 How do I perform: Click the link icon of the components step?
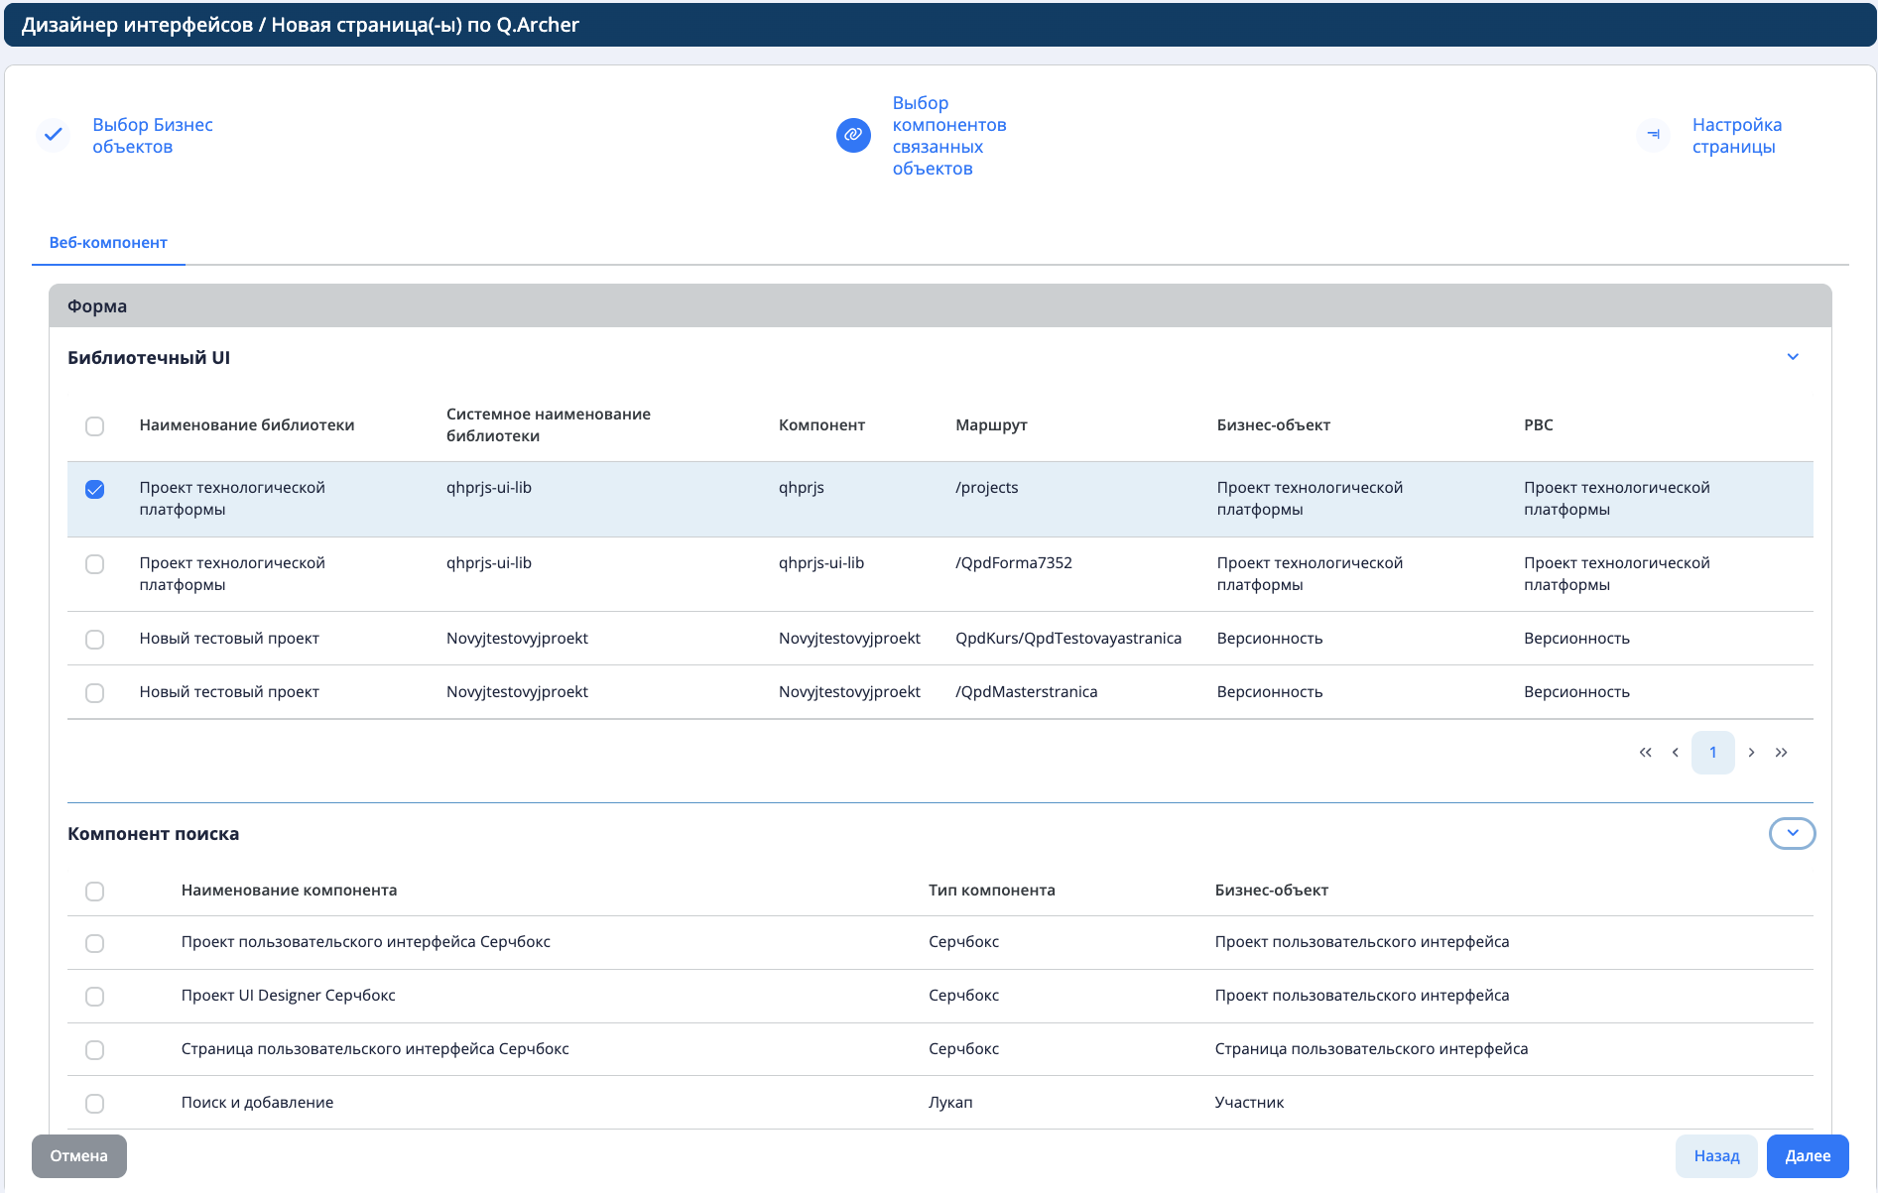click(853, 135)
